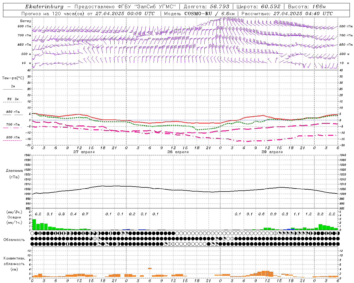The image size is (354, 283).
Task: Select the "1.1" precipitation value
Action: point(297,214)
